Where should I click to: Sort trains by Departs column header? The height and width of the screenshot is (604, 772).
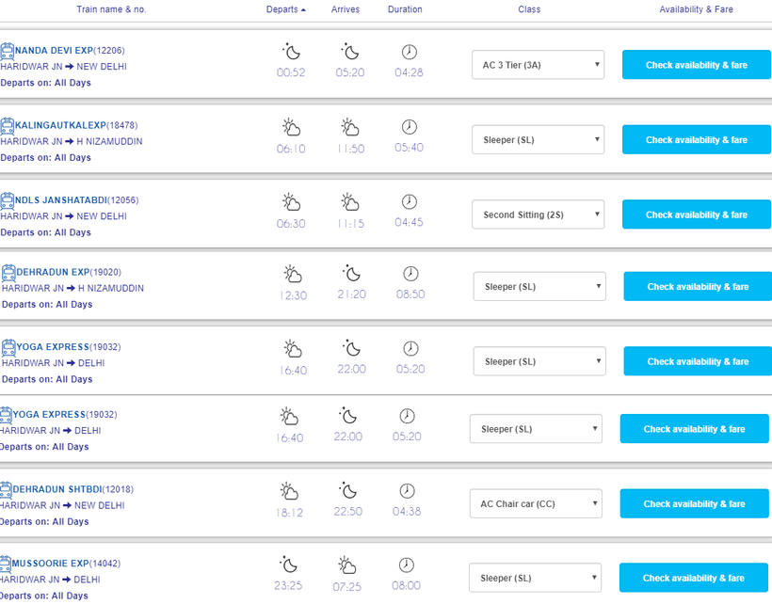click(x=285, y=9)
